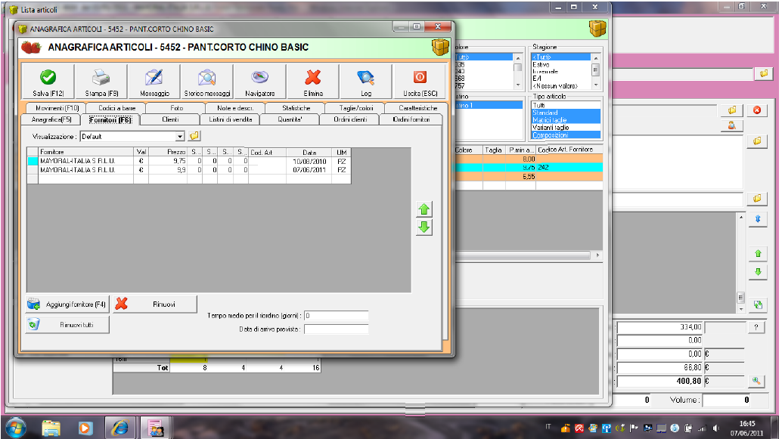Viewport: 782px width, 439px height.
Task: Click the red circle X icon in right panel
Action: pyautogui.click(x=757, y=110)
